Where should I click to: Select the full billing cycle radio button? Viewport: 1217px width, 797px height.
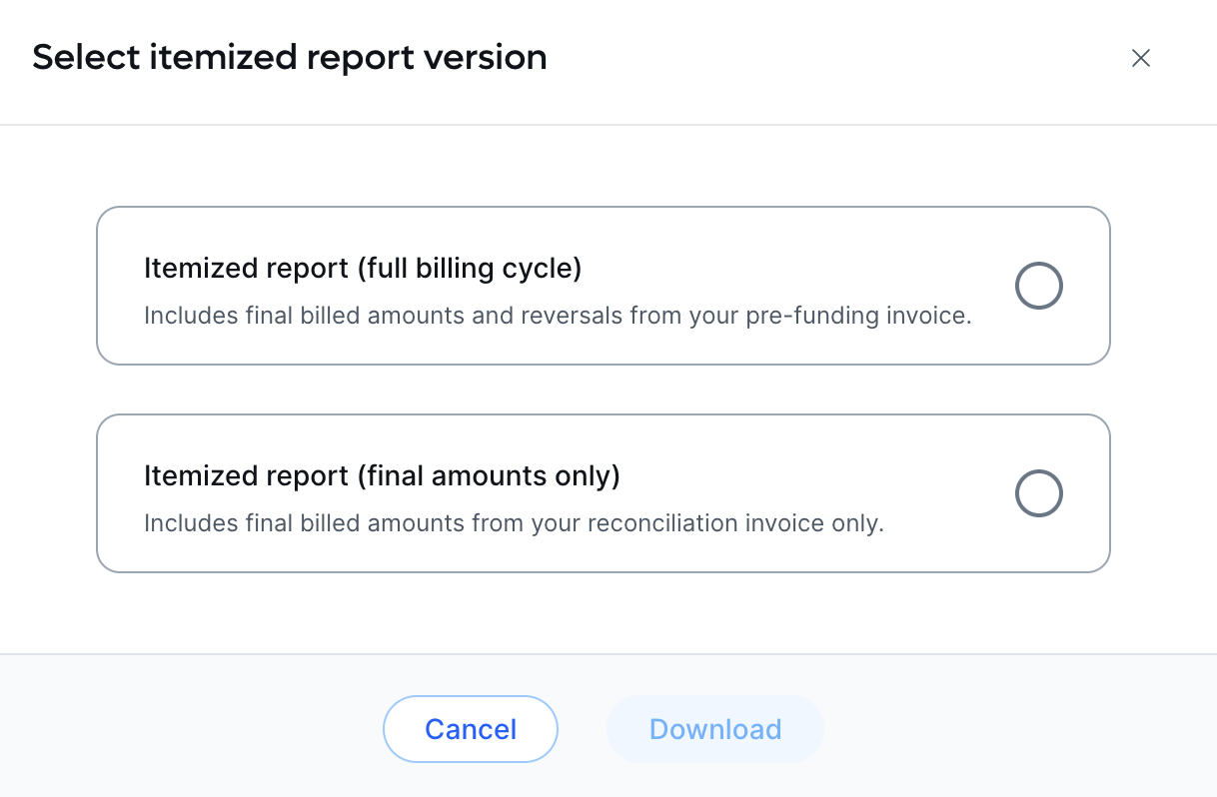[x=1038, y=286]
